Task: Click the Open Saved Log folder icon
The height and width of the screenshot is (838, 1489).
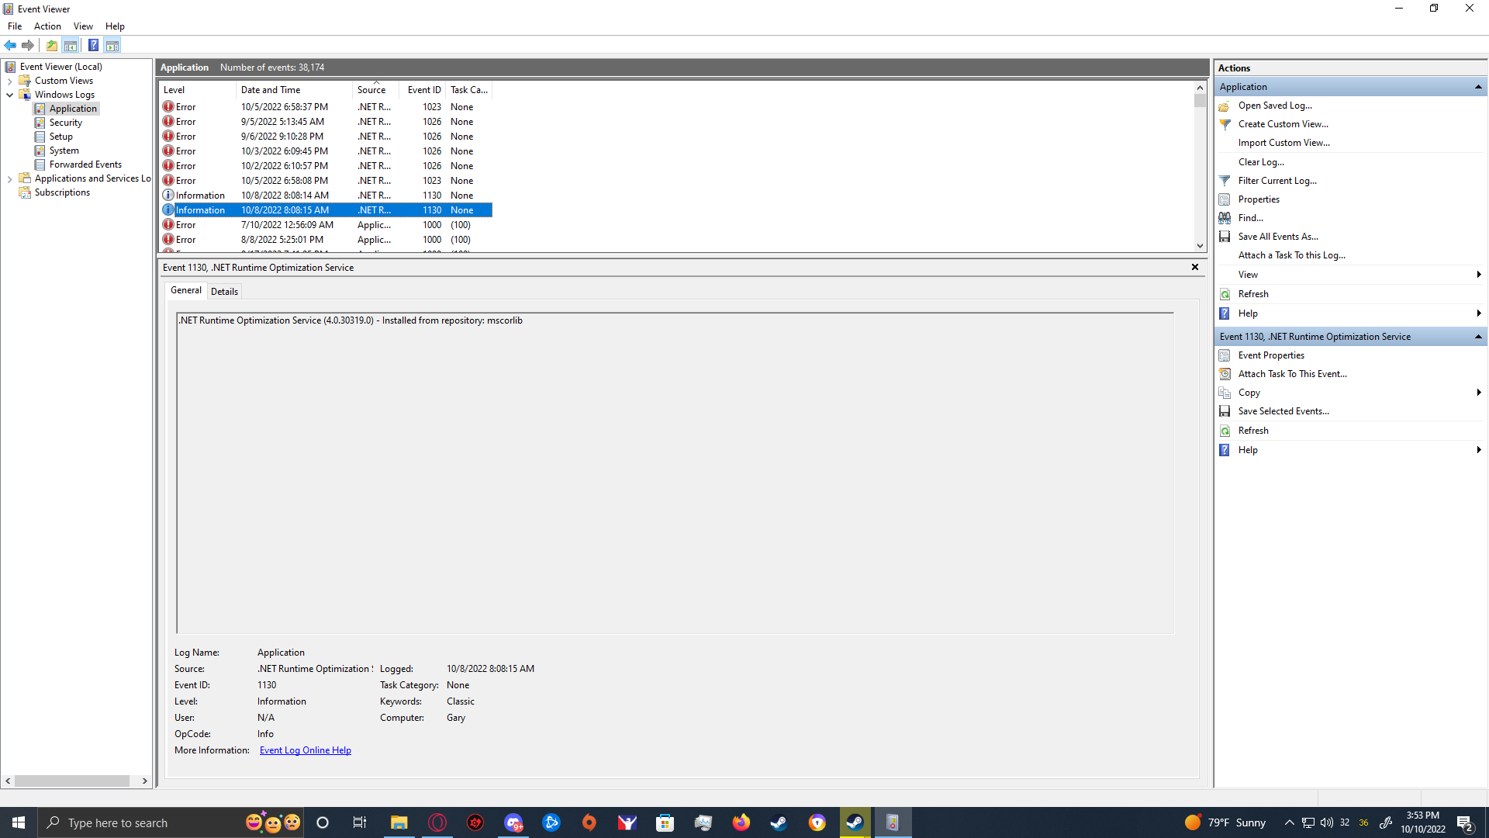Action: pyautogui.click(x=1225, y=106)
